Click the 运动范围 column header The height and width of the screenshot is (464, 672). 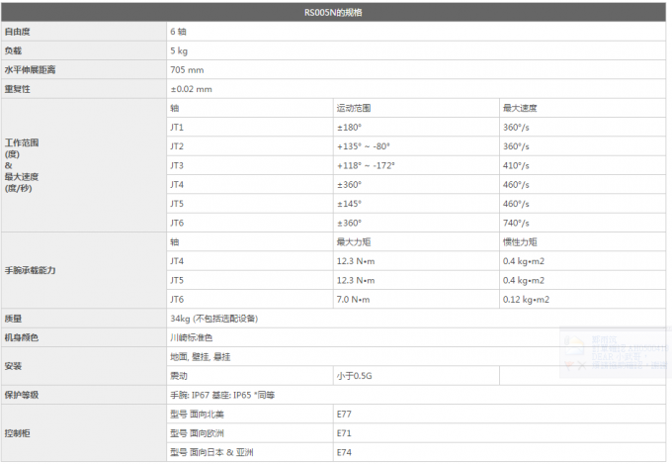point(353,108)
